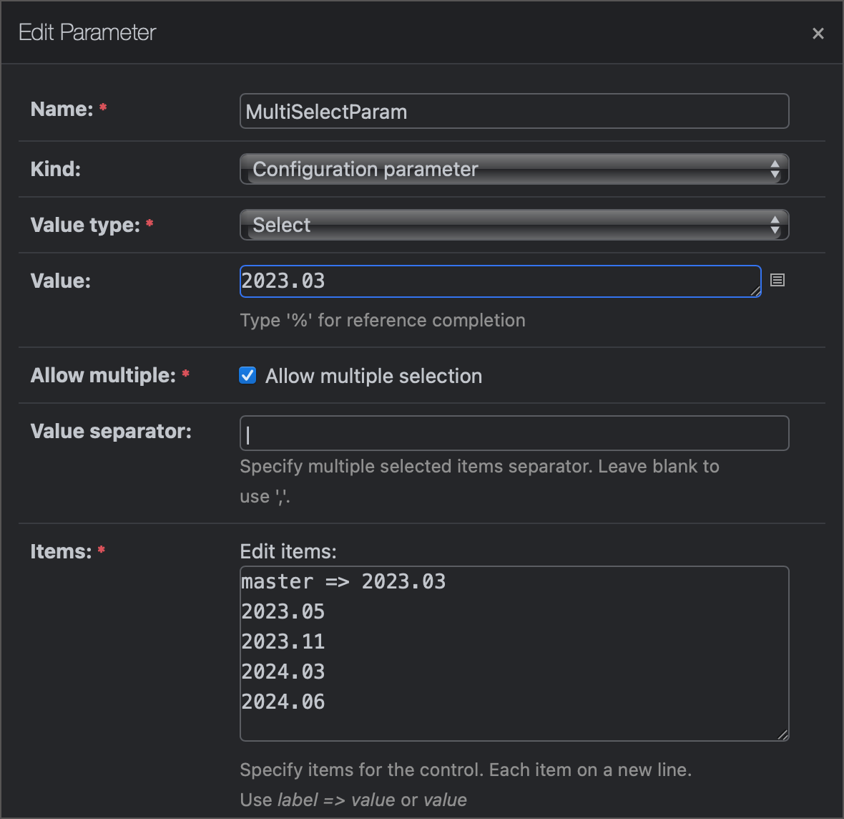Click the '2023.11' entry in the items list
844x819 pixels.
(283, 641)
